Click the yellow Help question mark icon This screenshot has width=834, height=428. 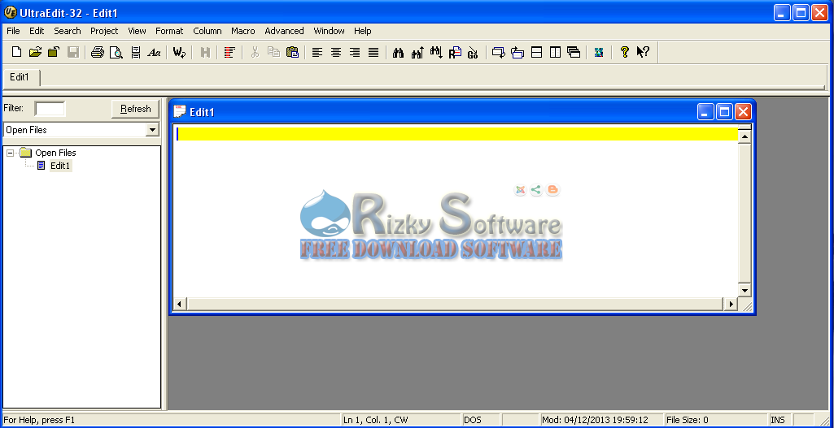(624, 52)
